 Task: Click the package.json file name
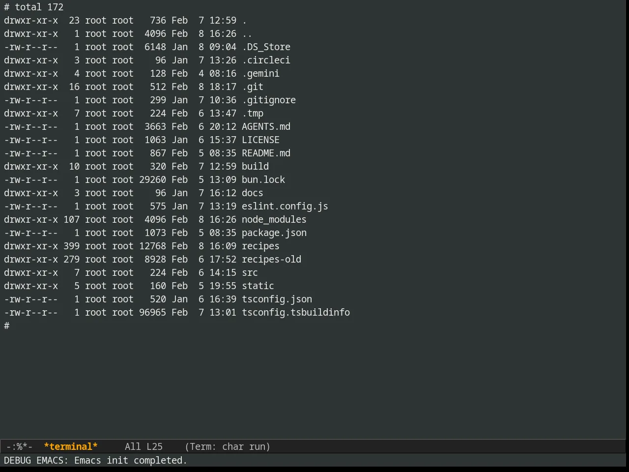point(274,233)
